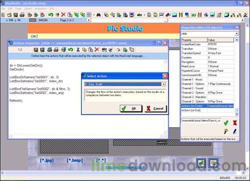This screenshot has width=250, height=181.
Task: Click the red X delete icon in Actions Inspector
Action: pos(97,49)
